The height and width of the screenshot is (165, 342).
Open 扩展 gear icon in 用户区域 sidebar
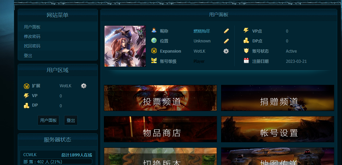83,86
